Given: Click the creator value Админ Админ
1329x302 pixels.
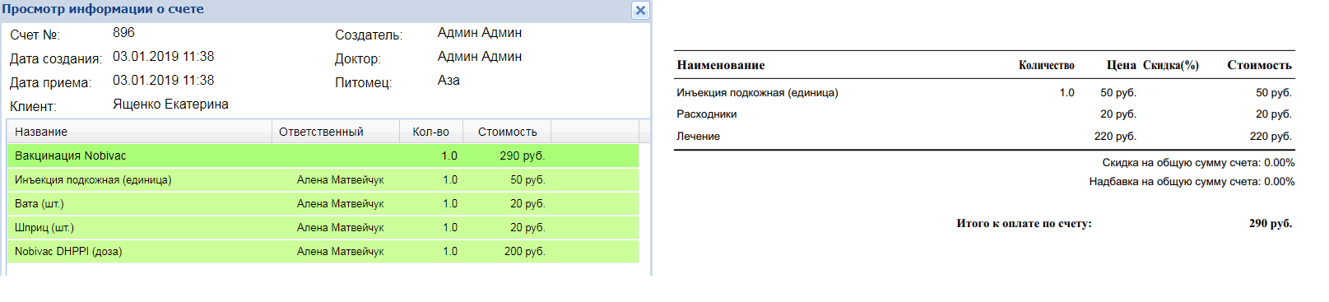Looking at the screenshot, I should tap(480, 33).
